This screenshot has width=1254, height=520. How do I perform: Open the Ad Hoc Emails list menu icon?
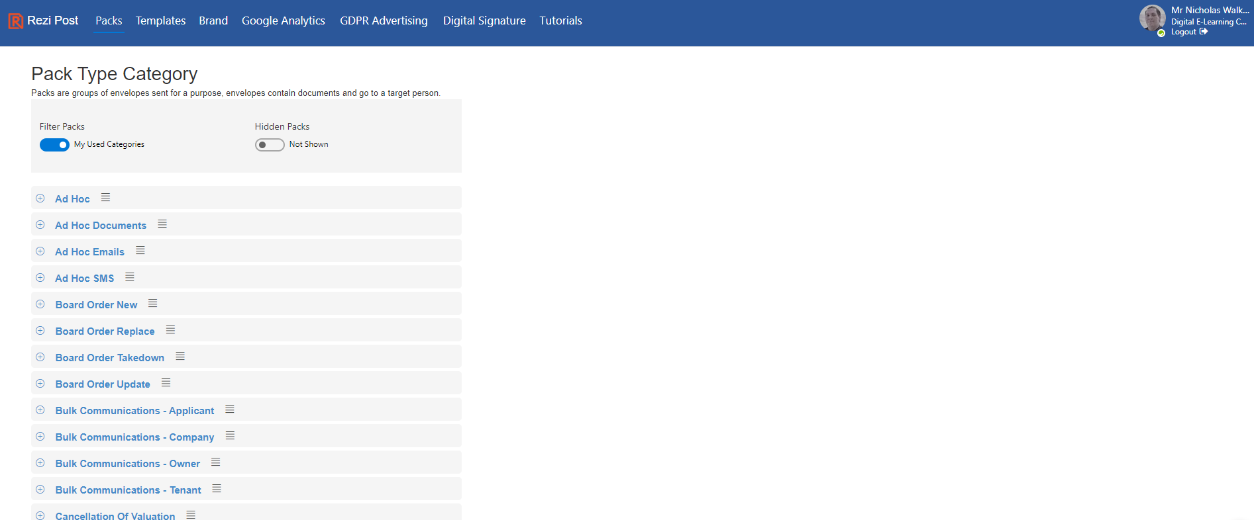(x=140, y=251)
